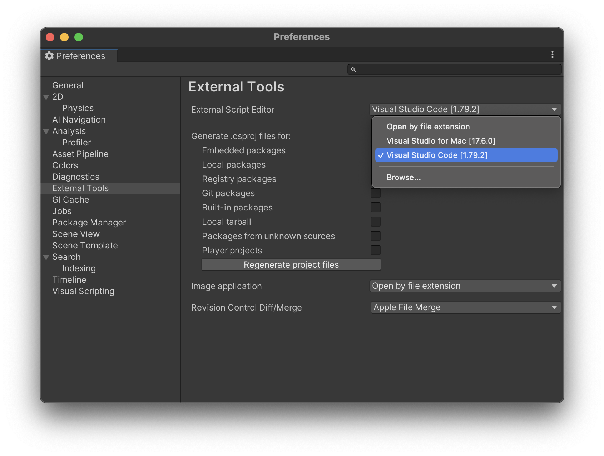The width and height of the screenshot is (604, 456).
Task: Open the Revision Control Diff/Merge dropdown
Action: coord(465,307)
